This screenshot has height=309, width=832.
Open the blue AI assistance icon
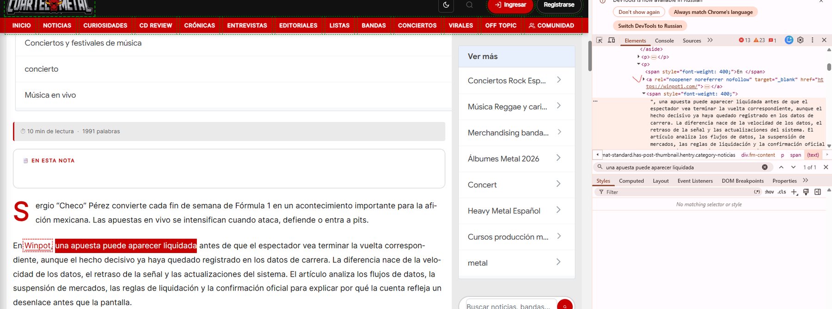789,40
